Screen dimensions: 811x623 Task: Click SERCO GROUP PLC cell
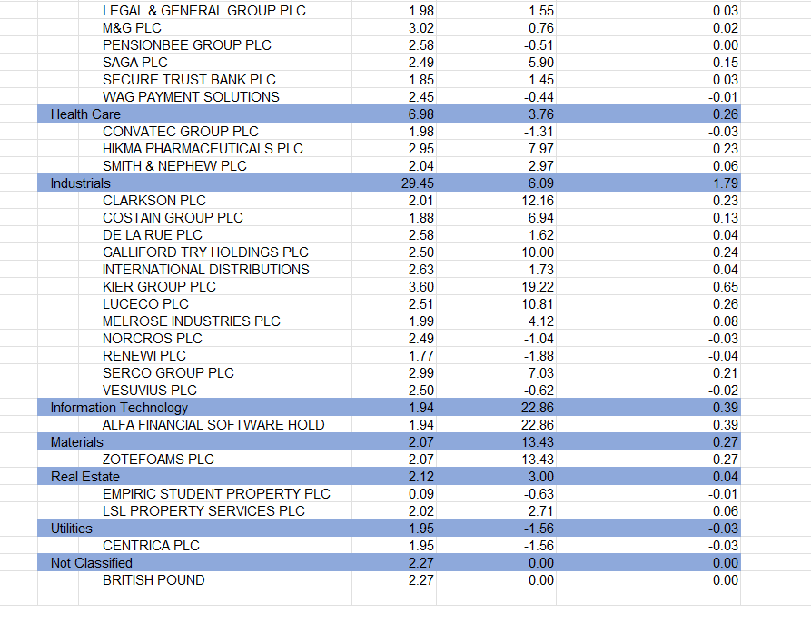pyautogui.click(x=215, y=372)
